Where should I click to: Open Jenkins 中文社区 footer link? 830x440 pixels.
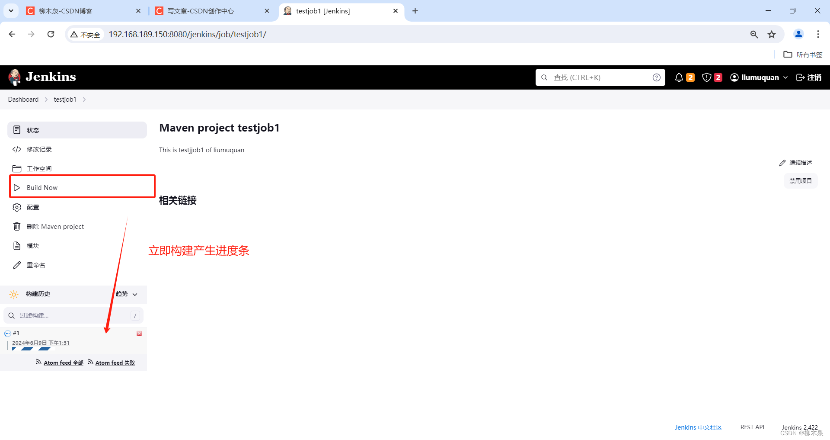699,427
